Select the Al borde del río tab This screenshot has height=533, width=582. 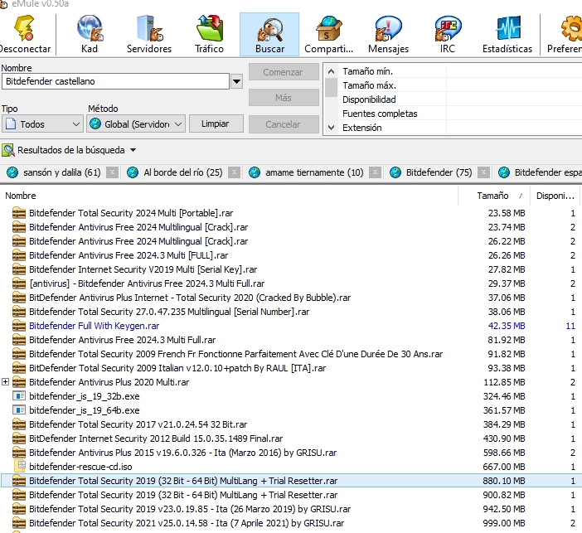click(x=182, y=172)
